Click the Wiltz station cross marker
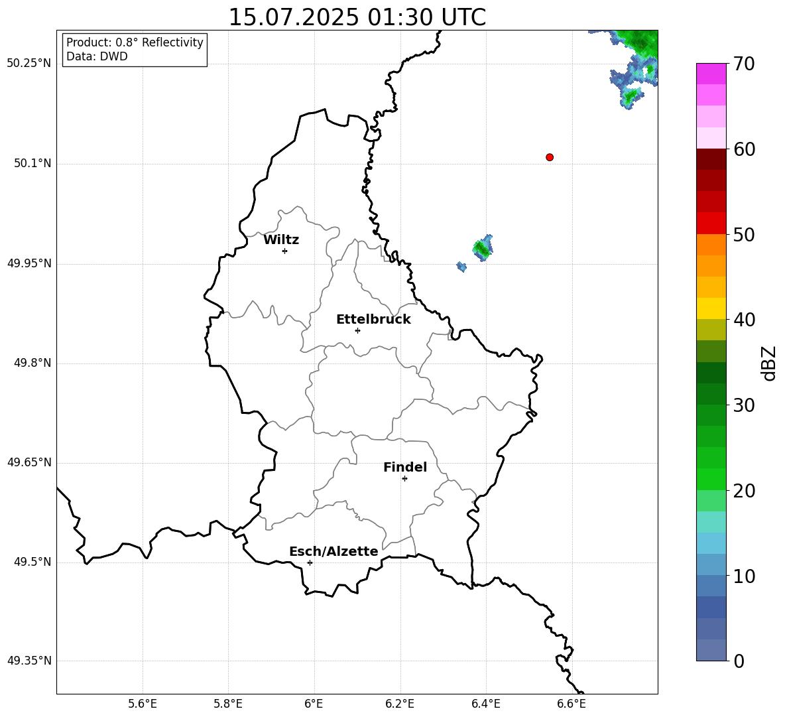Image resolution: width=785 pixels, height=717 pixels. coord(285,251)
